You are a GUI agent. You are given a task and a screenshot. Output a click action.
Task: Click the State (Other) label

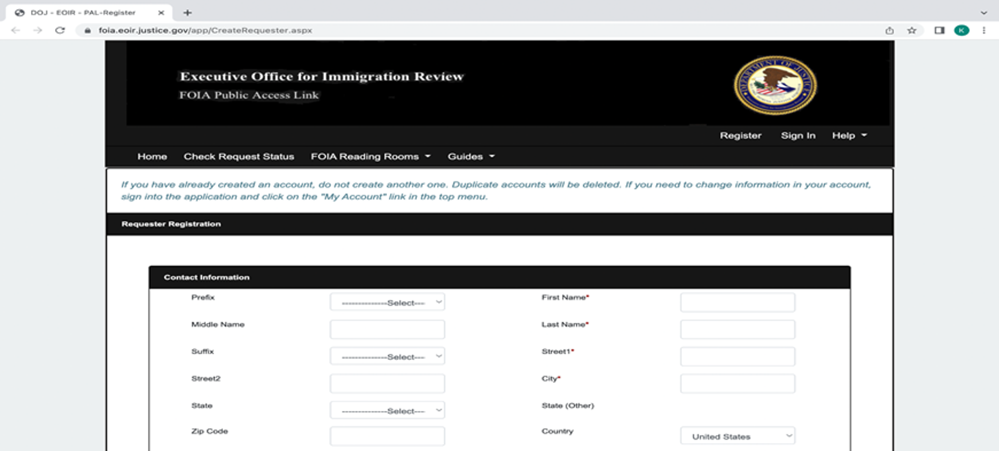coord(568,406)
